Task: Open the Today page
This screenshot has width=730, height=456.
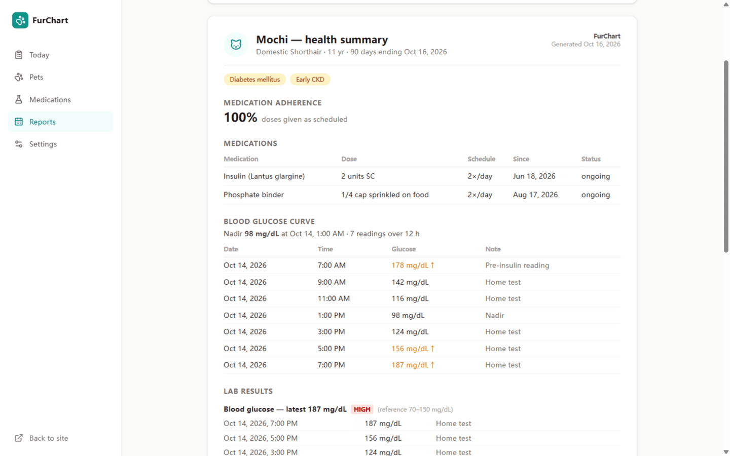Action: 60,55
